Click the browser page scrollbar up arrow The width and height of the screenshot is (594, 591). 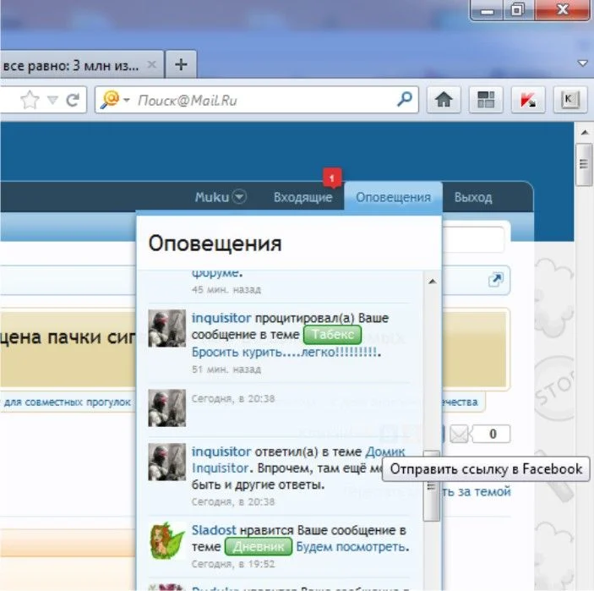pos(585,132)
